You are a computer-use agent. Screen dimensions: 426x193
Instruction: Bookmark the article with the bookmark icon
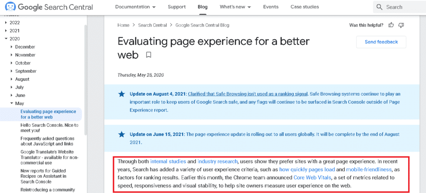(x=149, y=55)
